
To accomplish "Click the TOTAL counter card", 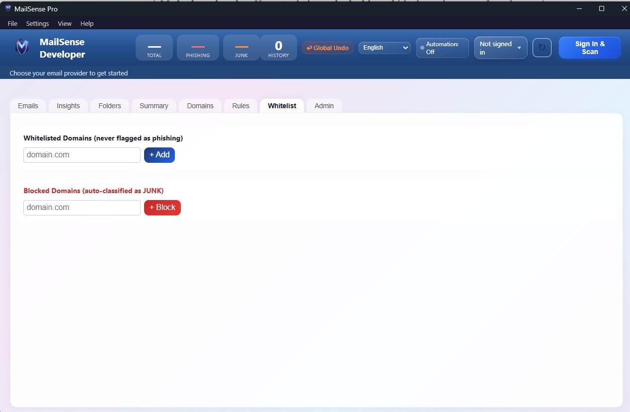I will [155, 48].
